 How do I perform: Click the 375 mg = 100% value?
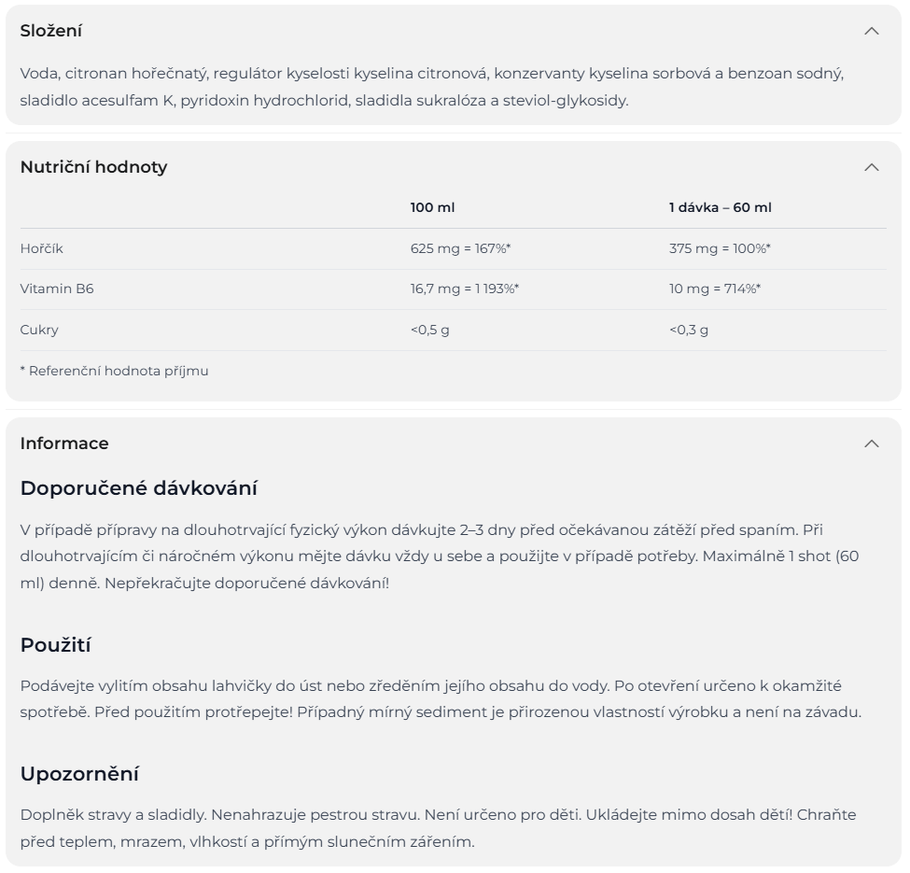[720, 248]
